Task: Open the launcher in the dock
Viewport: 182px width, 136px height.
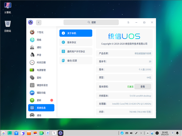Action: pos(3,133)
